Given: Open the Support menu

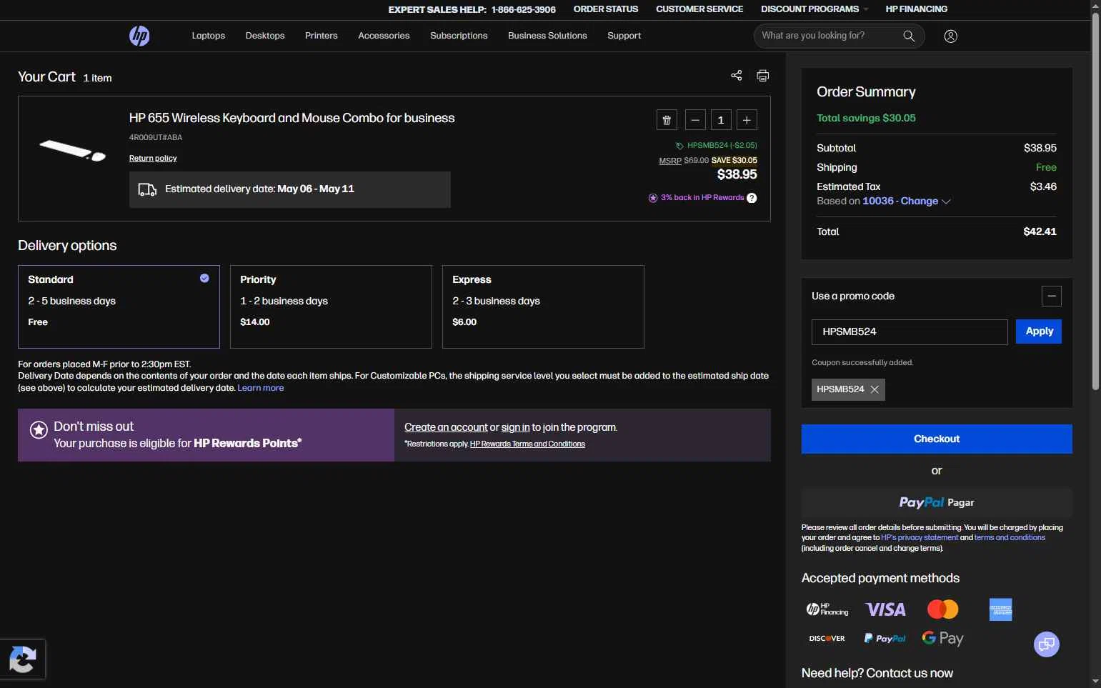Looking at the screenshot, I should (624, 36).
